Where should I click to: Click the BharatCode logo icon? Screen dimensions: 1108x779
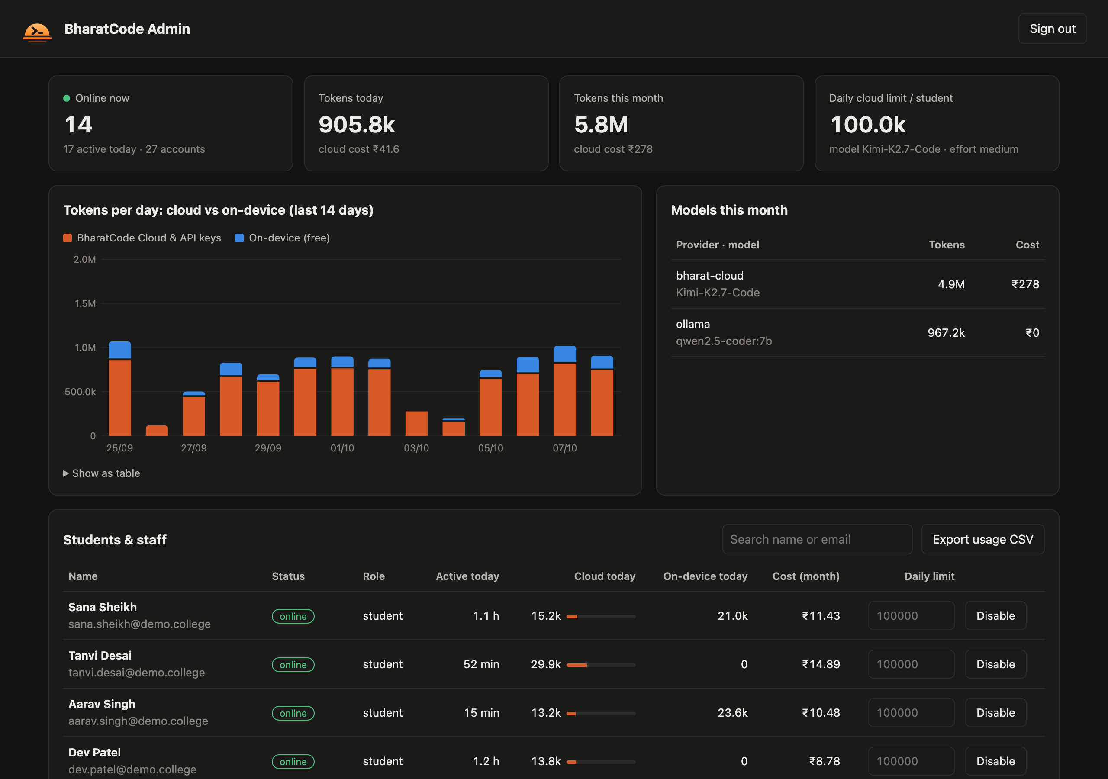37,32
